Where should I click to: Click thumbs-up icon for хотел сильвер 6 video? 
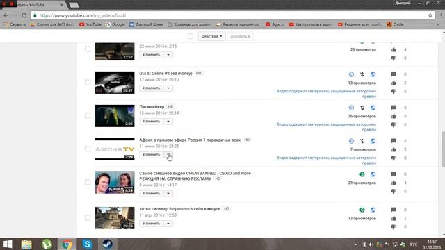tap(394, 218)
